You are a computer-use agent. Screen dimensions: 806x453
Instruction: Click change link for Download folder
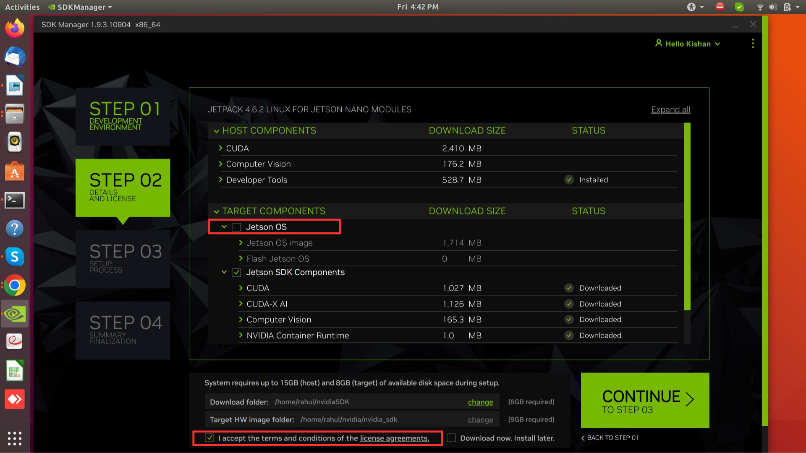[x=480, y=402]
